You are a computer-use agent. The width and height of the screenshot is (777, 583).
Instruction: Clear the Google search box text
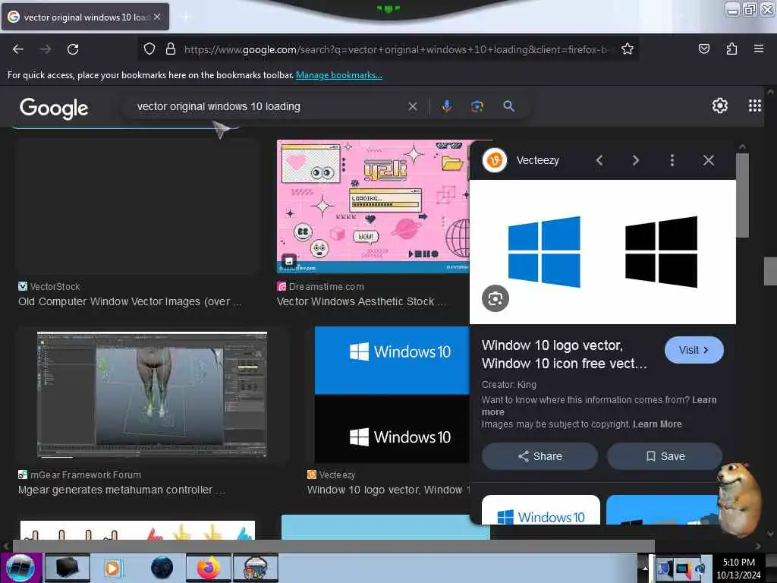412,106
